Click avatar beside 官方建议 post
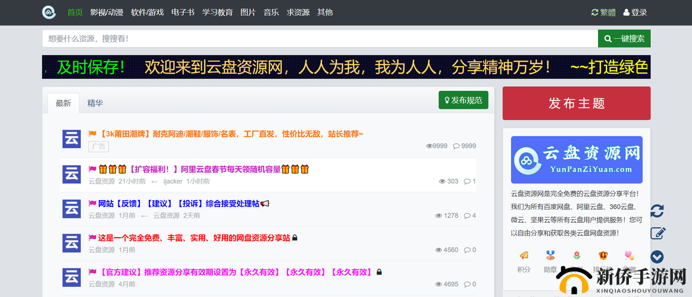 tap(71, 277)
